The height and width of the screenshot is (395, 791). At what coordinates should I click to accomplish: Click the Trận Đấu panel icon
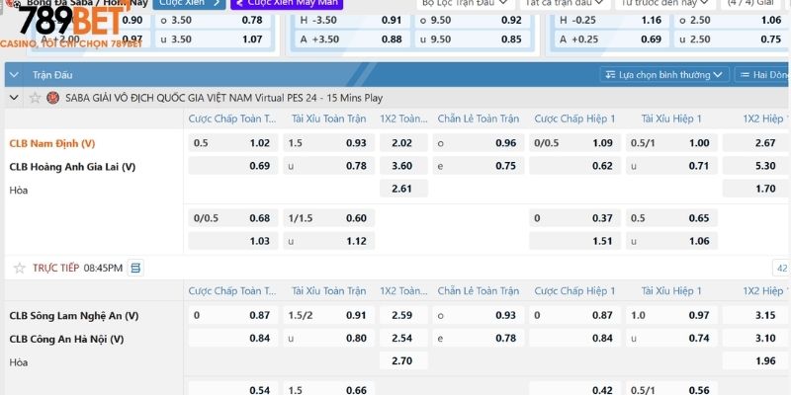point(16,74)
